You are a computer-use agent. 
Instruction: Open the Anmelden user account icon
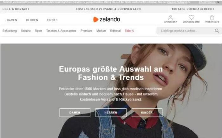click(x=171, y=19)
